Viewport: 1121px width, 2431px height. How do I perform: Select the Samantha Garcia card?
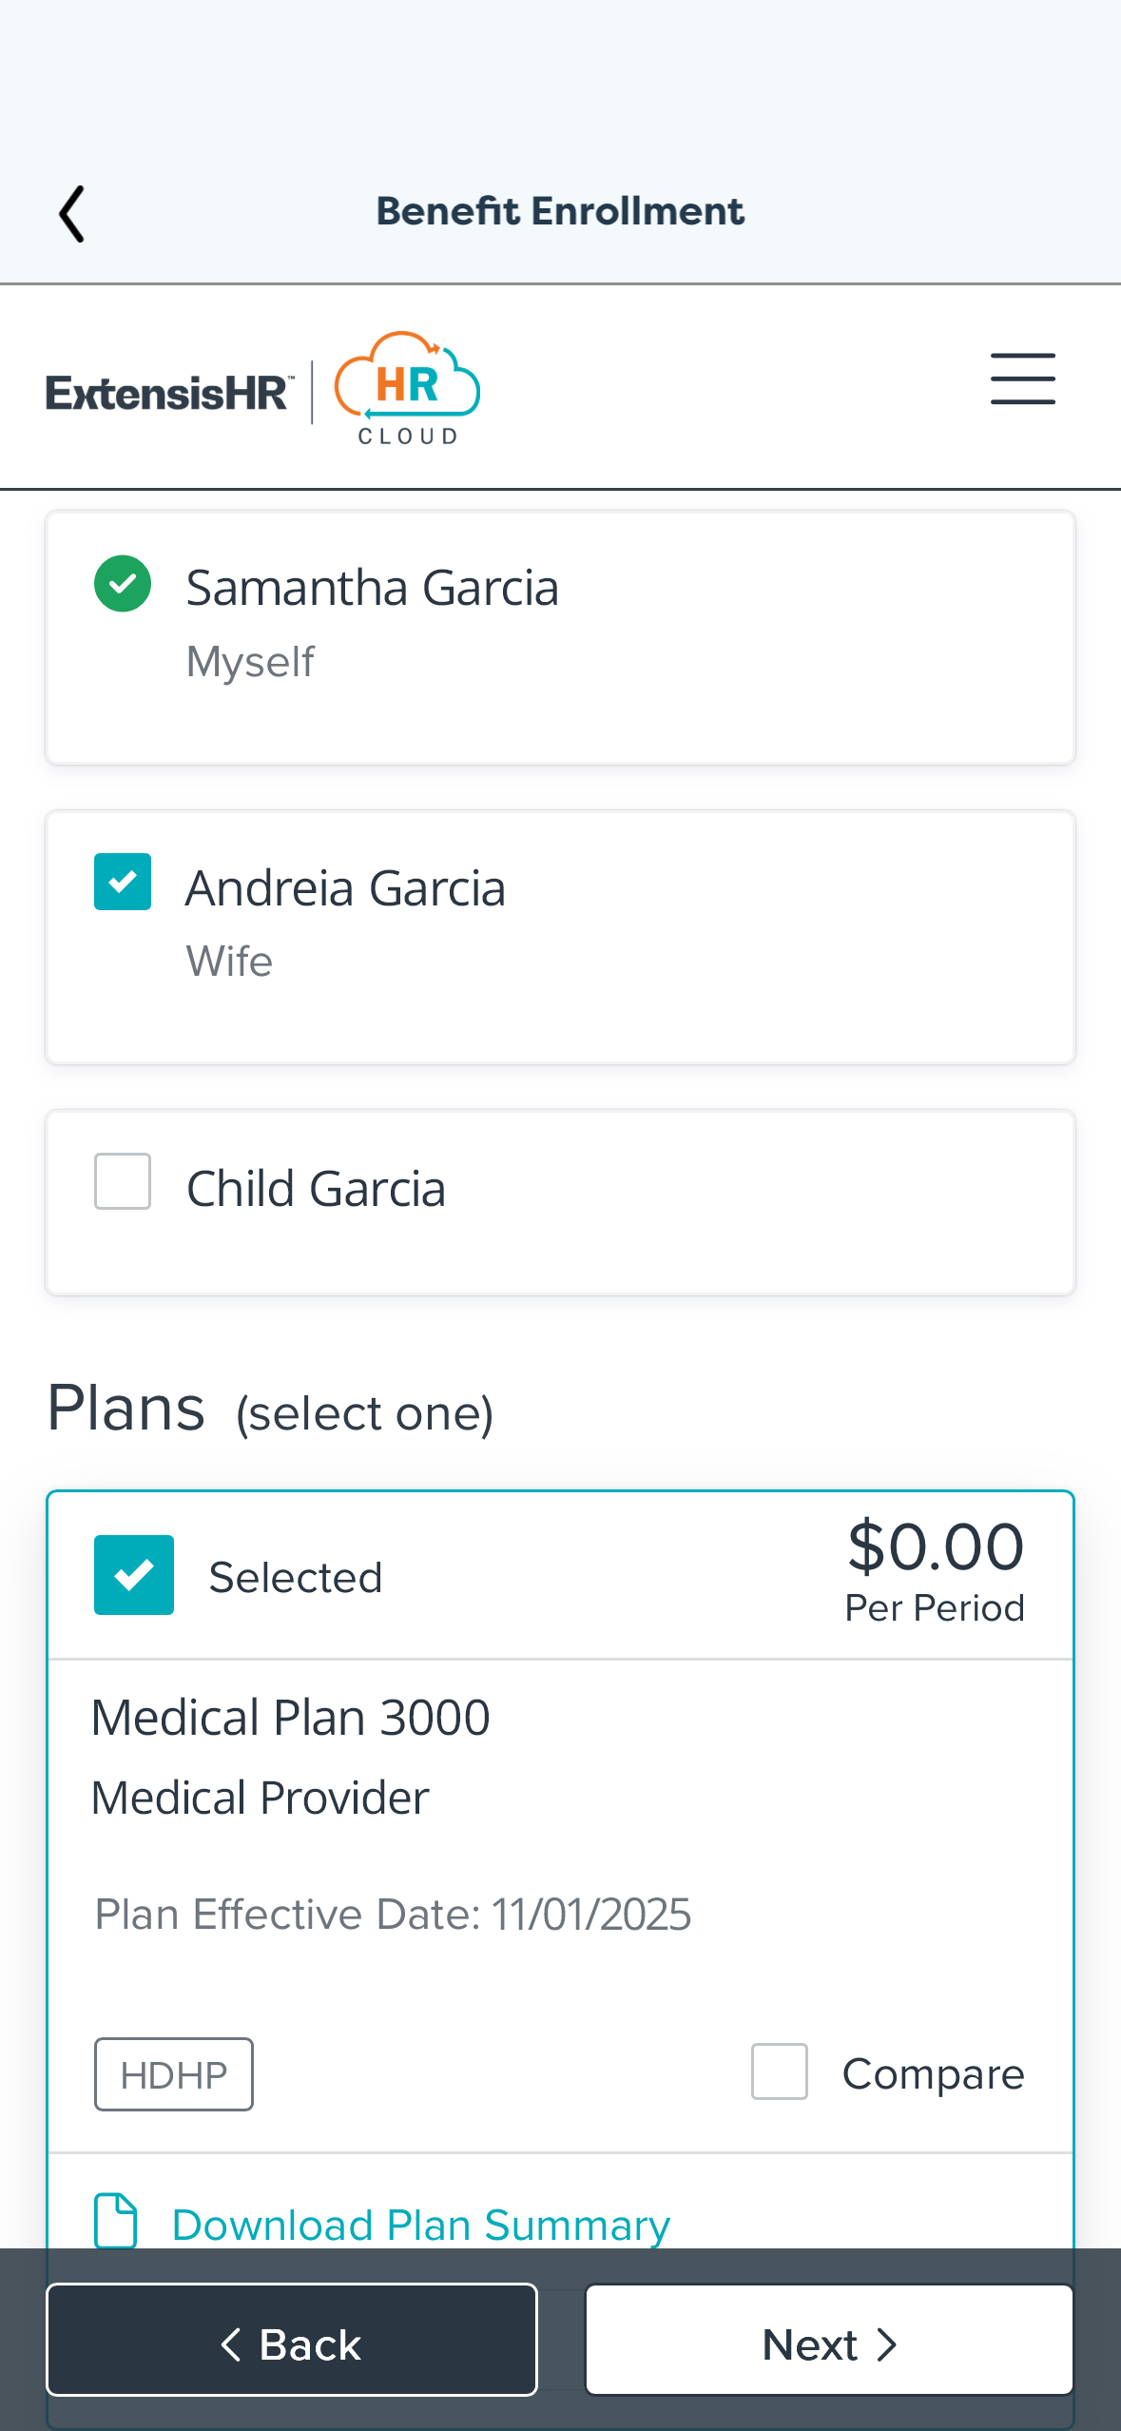560,637
